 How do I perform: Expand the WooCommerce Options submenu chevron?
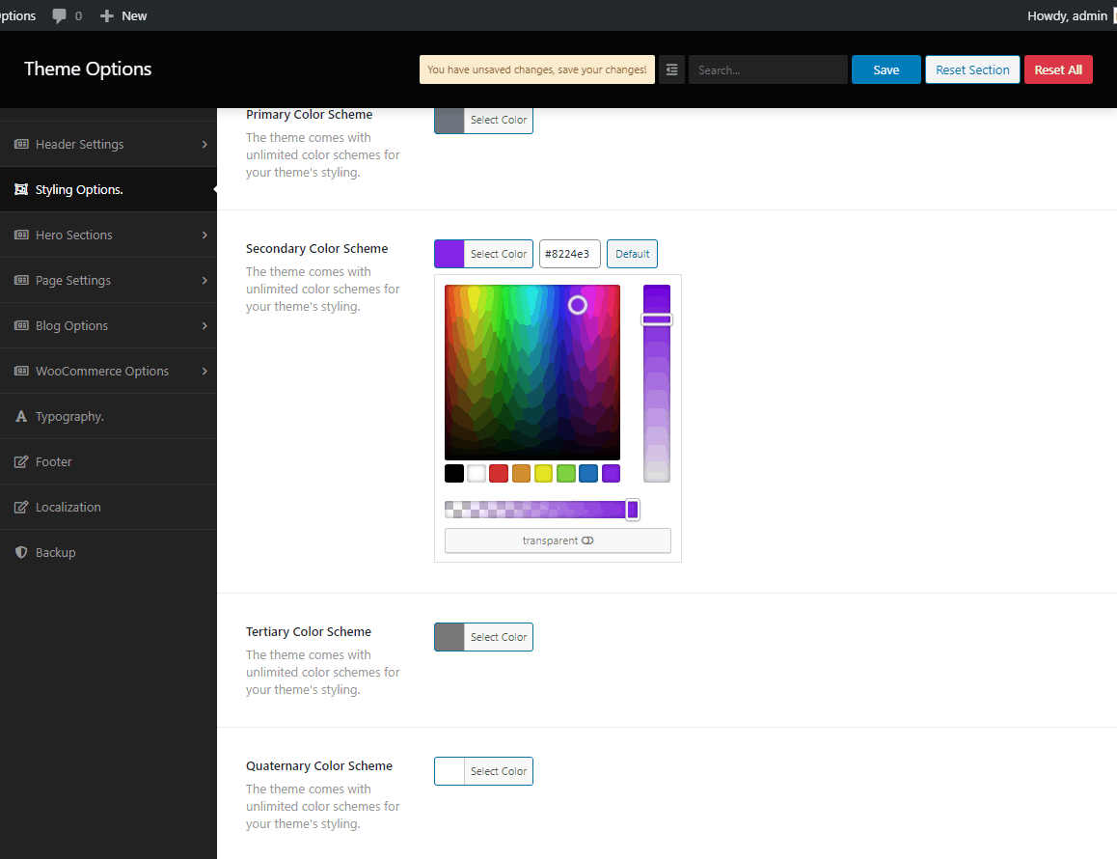(x=204, y=371)
